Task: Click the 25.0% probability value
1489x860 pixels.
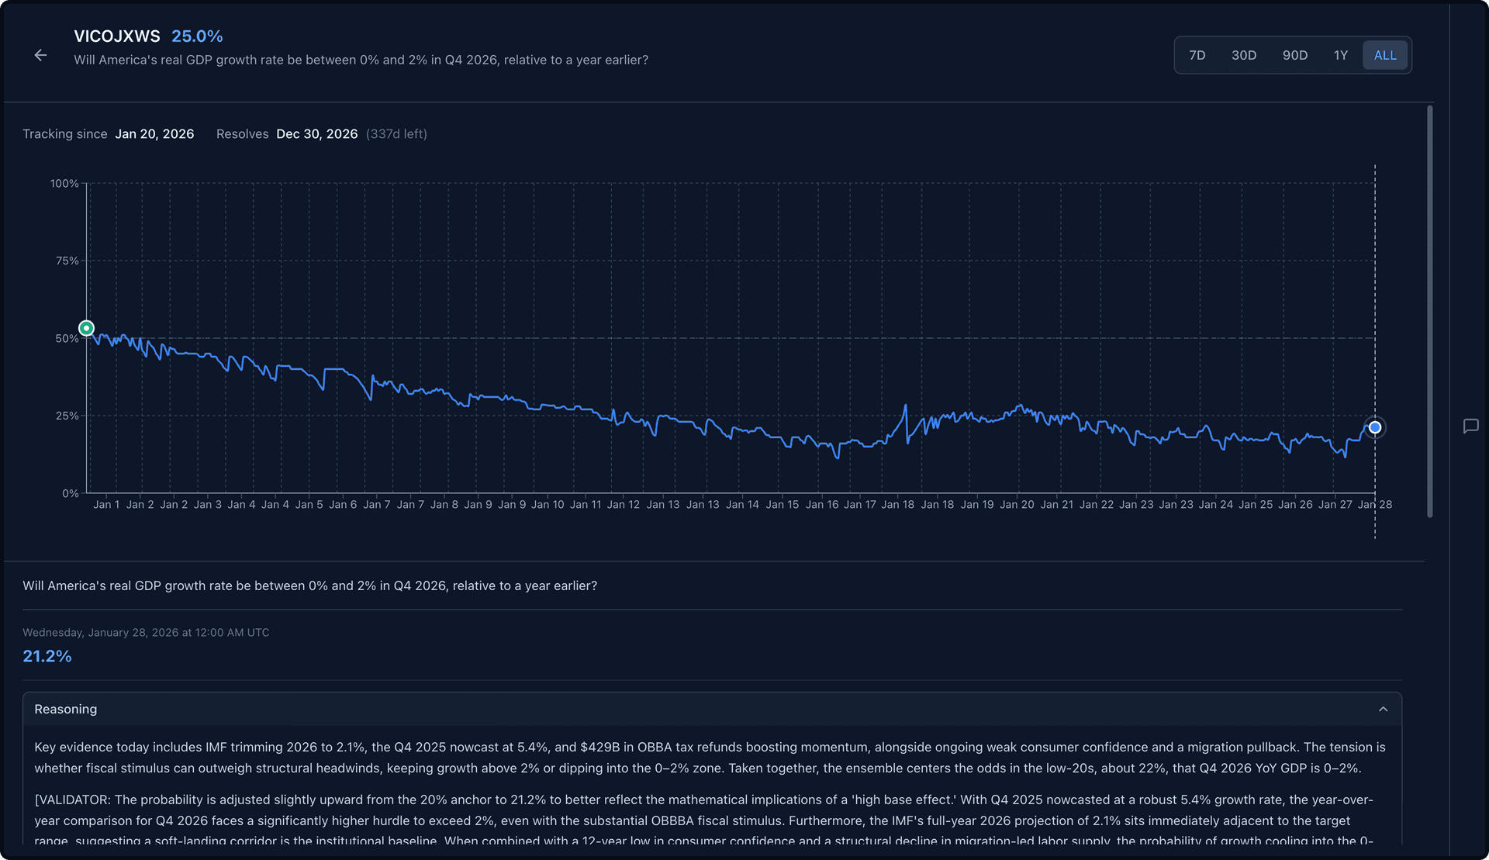Action: tap(197, 36)
